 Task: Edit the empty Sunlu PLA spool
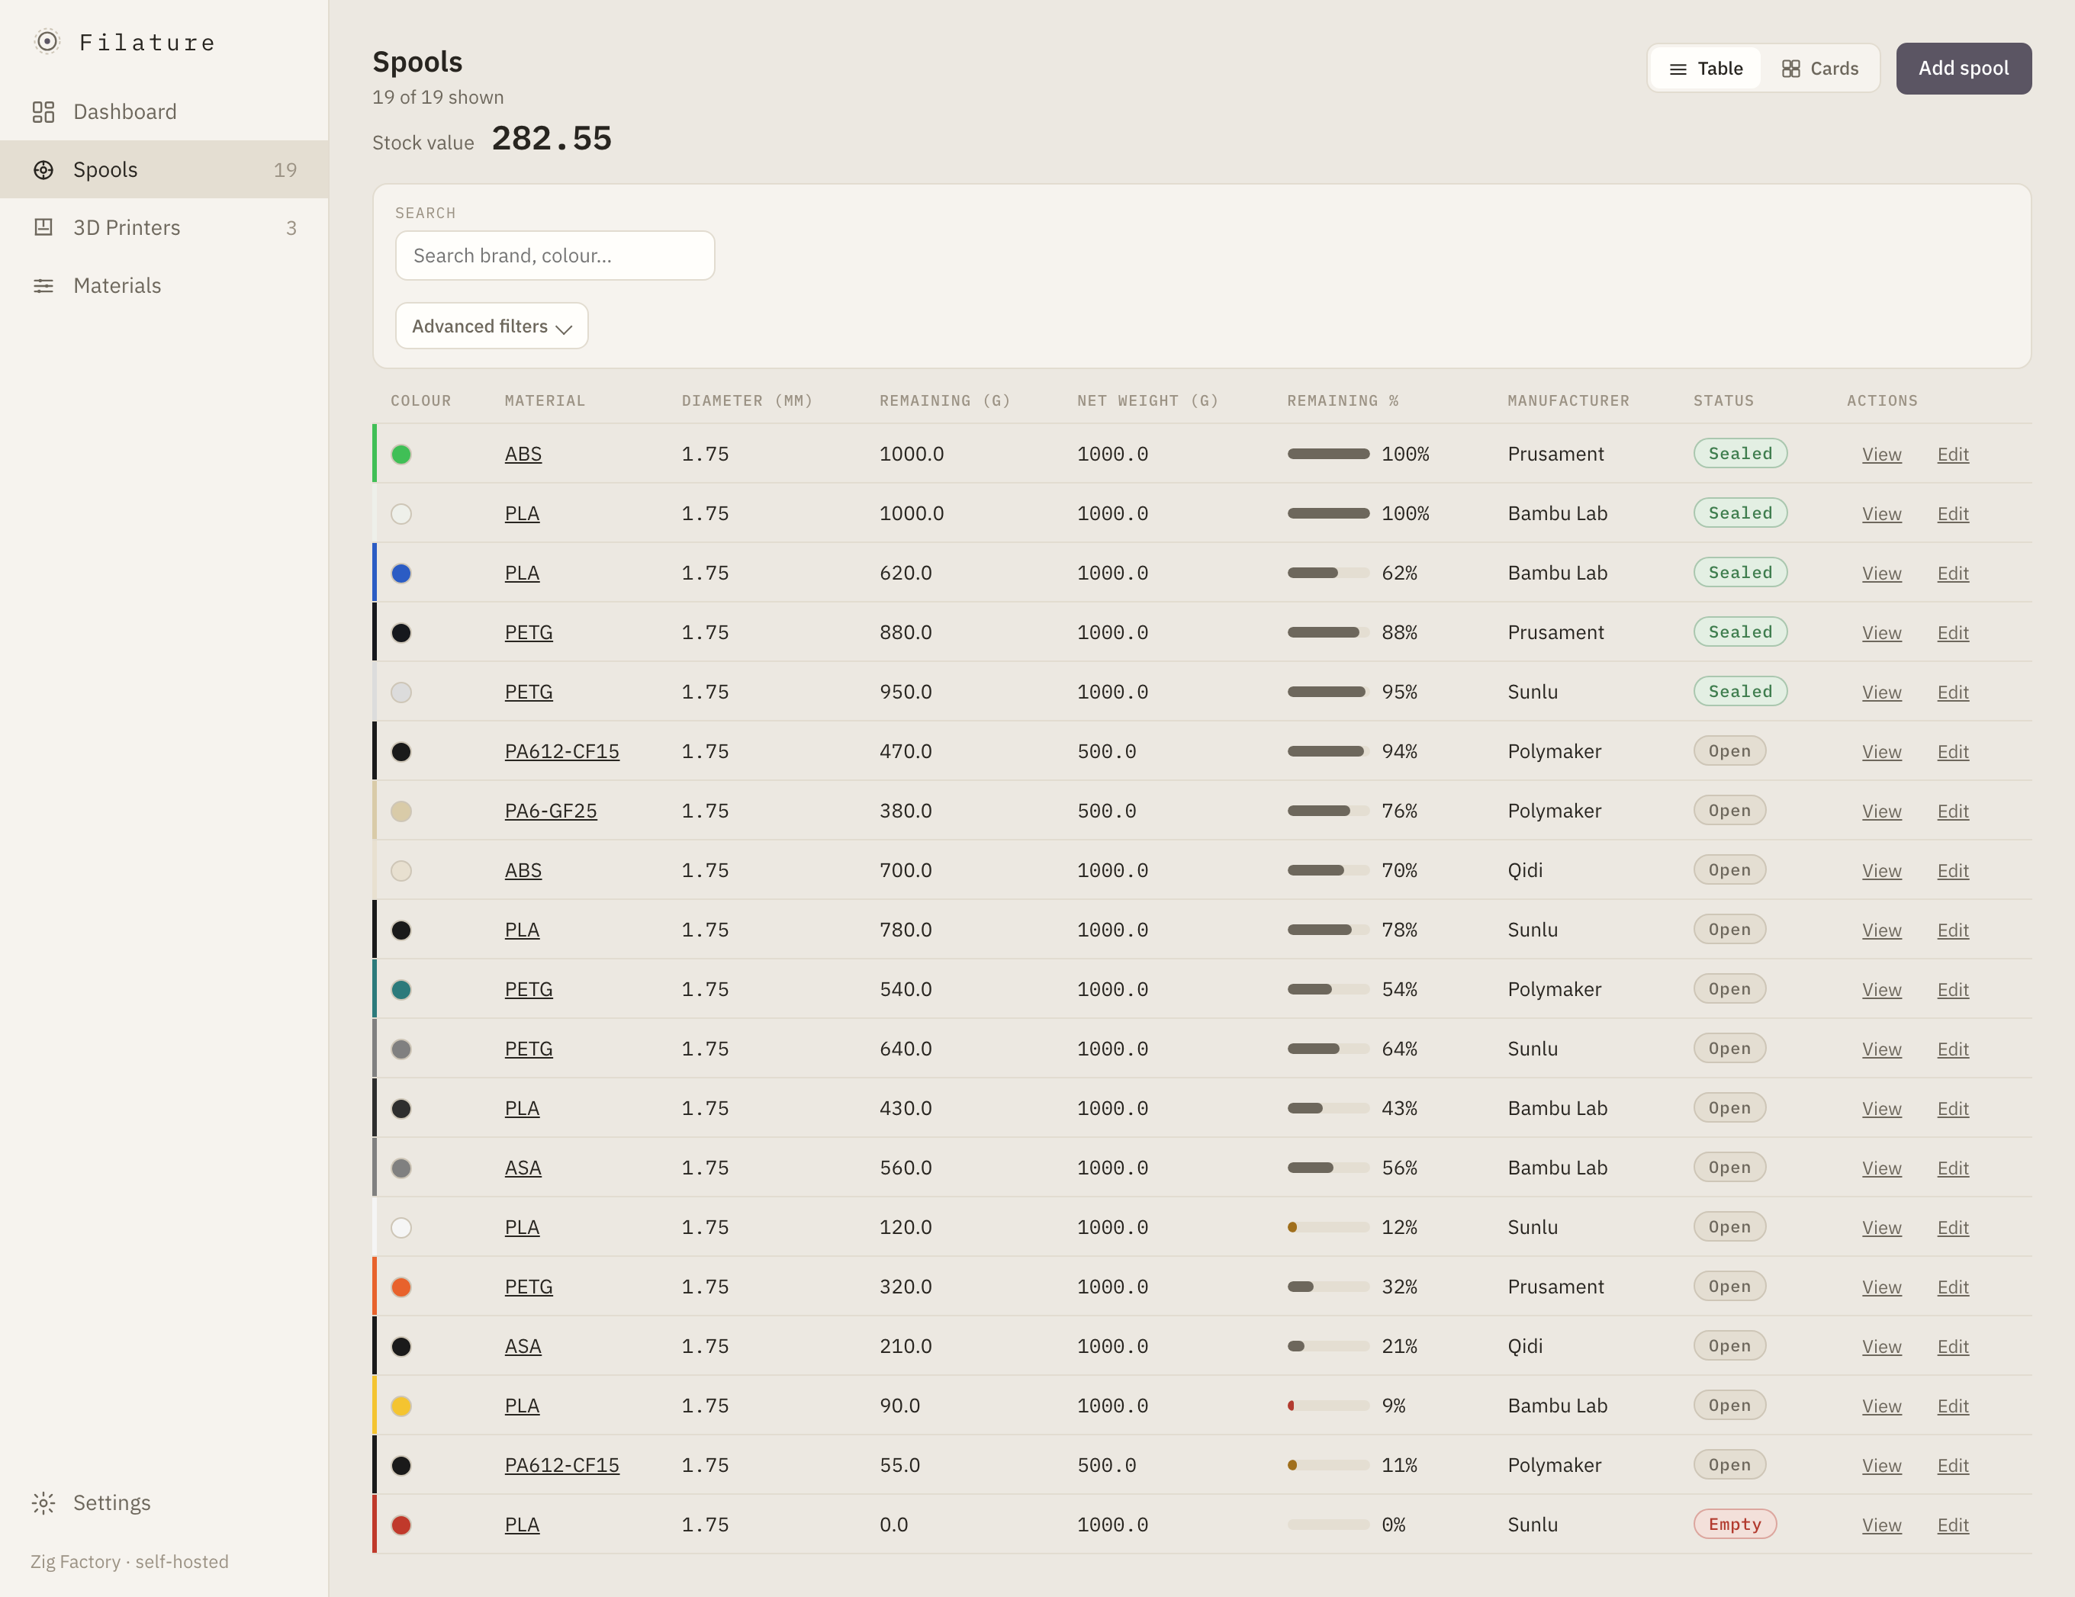click(x=1952, y=1525)
